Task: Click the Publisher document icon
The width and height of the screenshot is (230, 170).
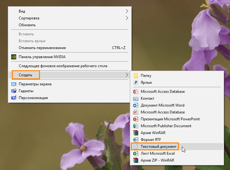Action: [x=136, y=126]
